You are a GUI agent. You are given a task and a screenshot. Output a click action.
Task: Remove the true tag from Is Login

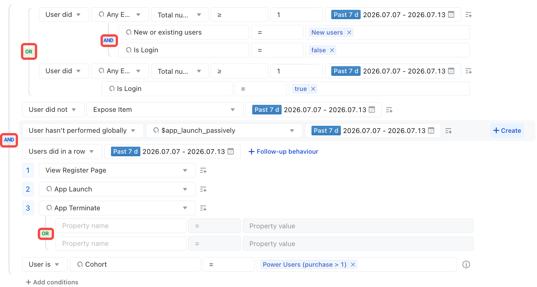pyautogui.click(x=313, y=89)
